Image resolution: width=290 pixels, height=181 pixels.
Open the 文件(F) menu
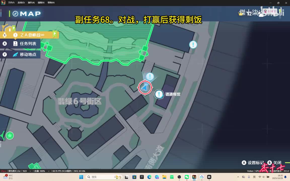(11, 3)
